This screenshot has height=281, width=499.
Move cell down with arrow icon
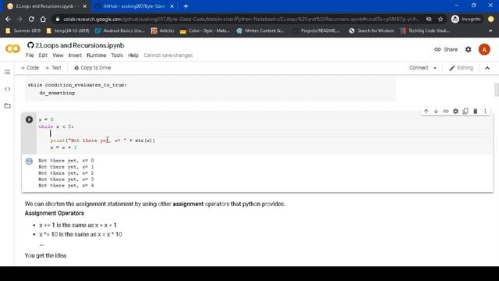pos(436,111)
